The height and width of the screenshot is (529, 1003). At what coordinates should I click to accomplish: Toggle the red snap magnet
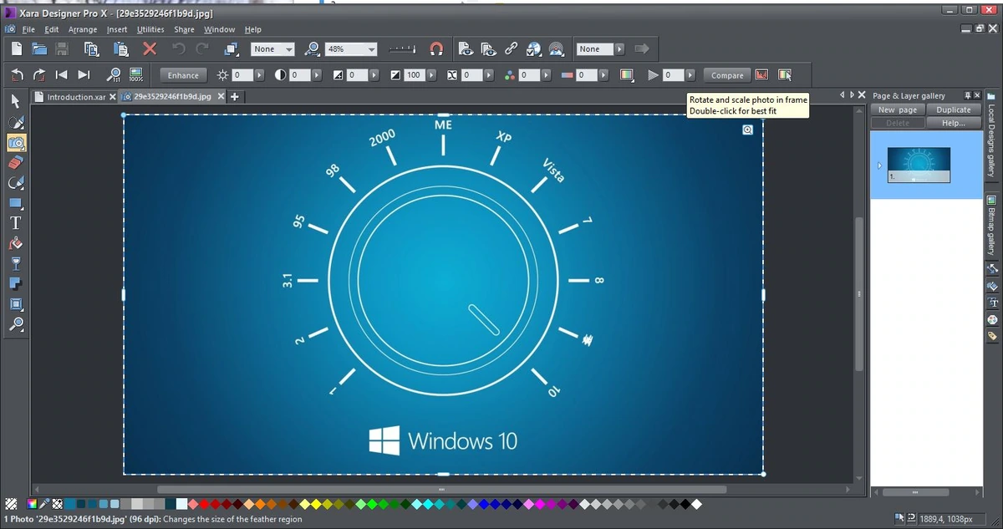tap(435, 49)
